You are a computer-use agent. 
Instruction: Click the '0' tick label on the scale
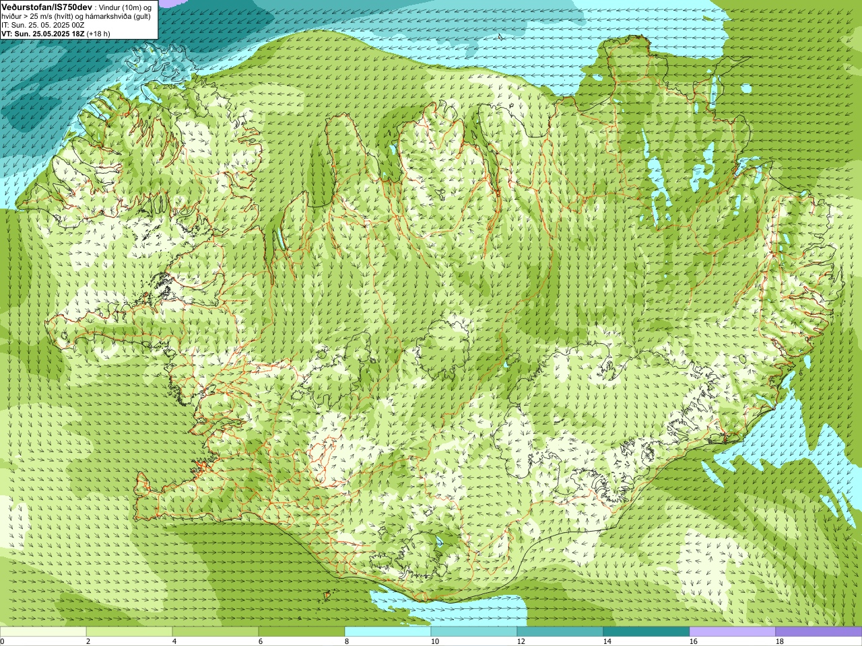click(x=2, y=641)
